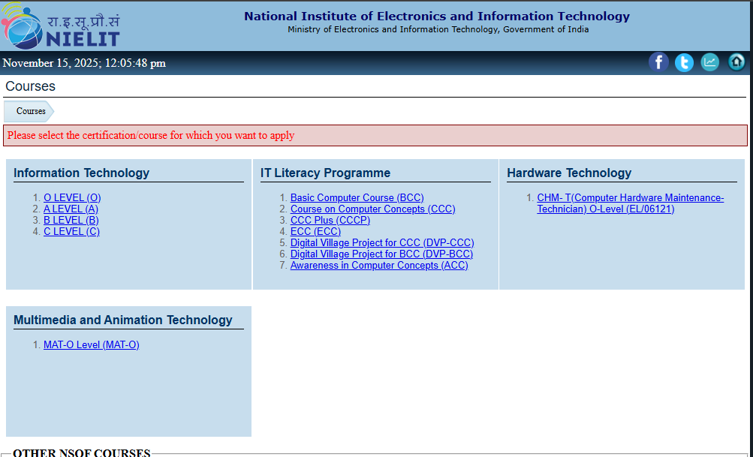This screenshot has height=457, width=753.
Task: Select CCC Plus (CCCP) course
Action: pos(330,221)
